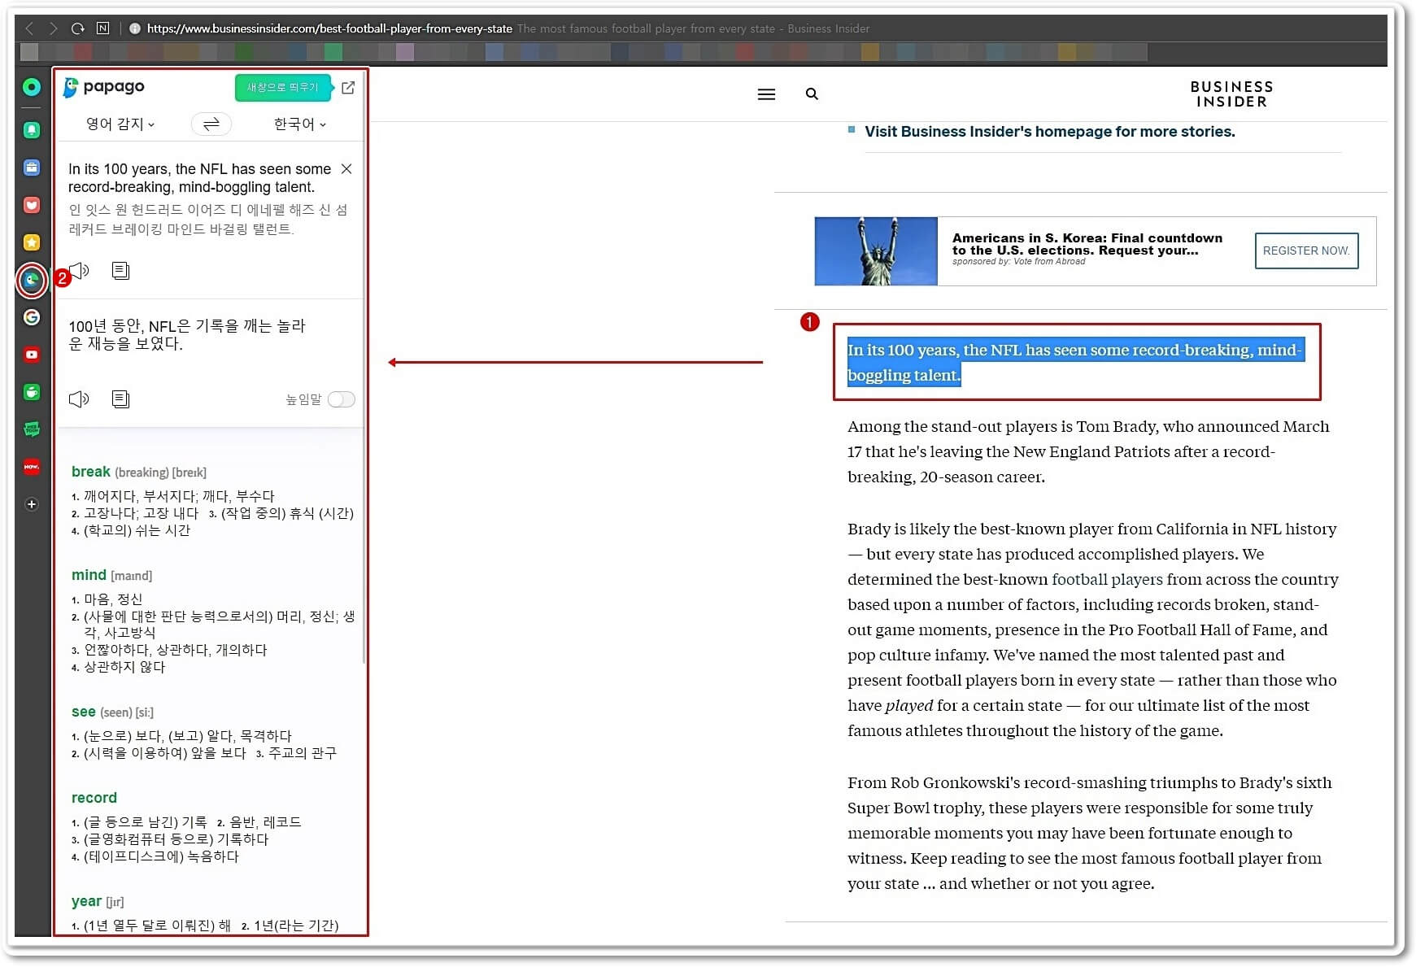
Task: Click the dictionary word 'break'
Action: tap(91, 472)
